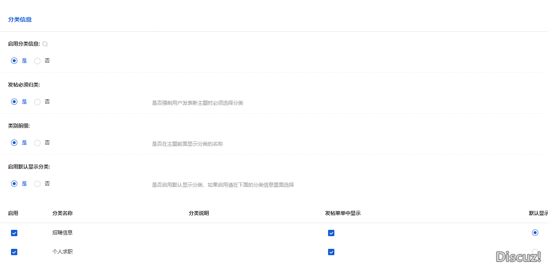The width and height of the screenshot is (548, 267).
Task: Select 否 for 发帖必须归类
Action: click(37, 101)
